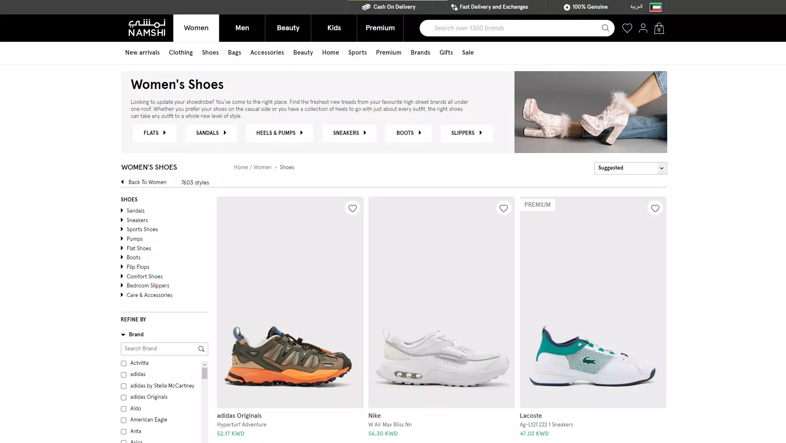Check the adidas brand checkbox
The height and width of the screenshot is (443, 786).
(123, 375)
